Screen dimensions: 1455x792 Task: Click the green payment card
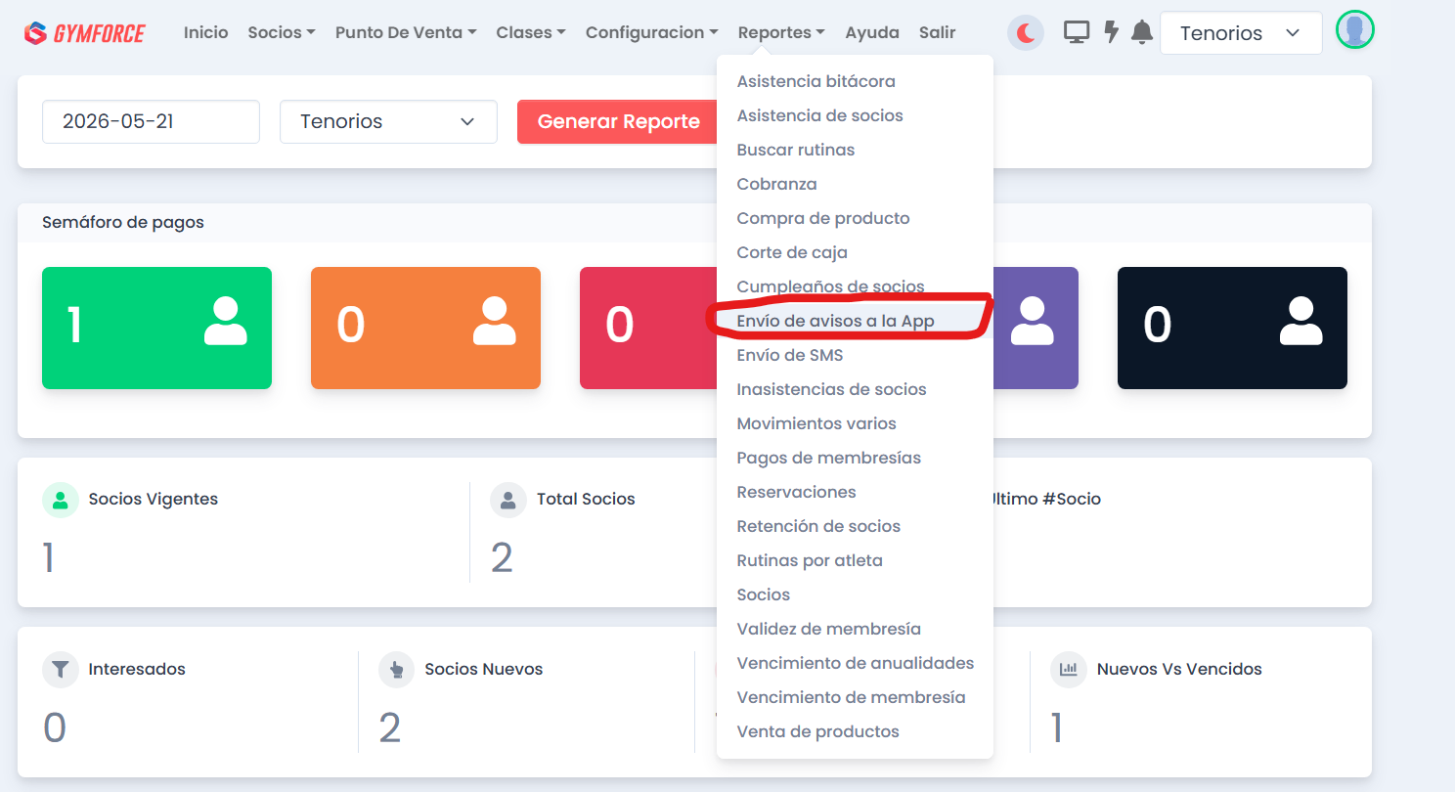coord(156,328)
